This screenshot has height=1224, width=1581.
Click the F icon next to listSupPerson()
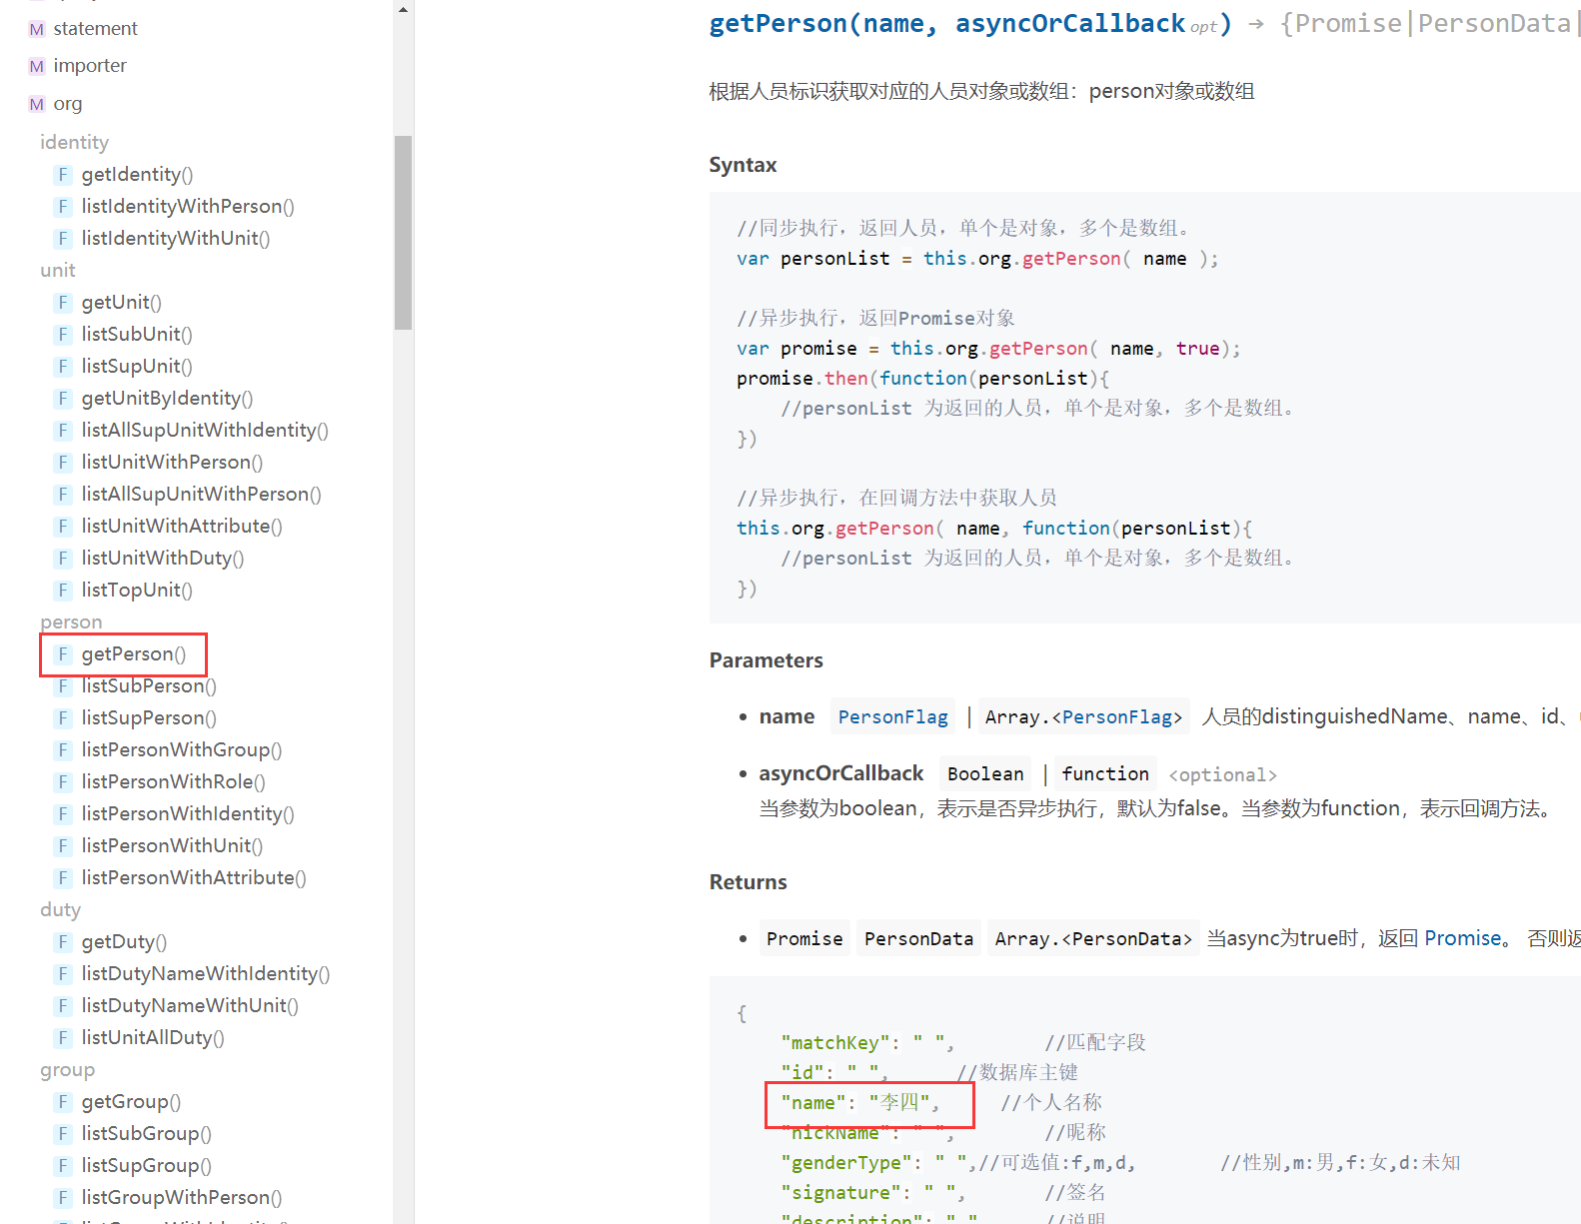click(63, 717)
